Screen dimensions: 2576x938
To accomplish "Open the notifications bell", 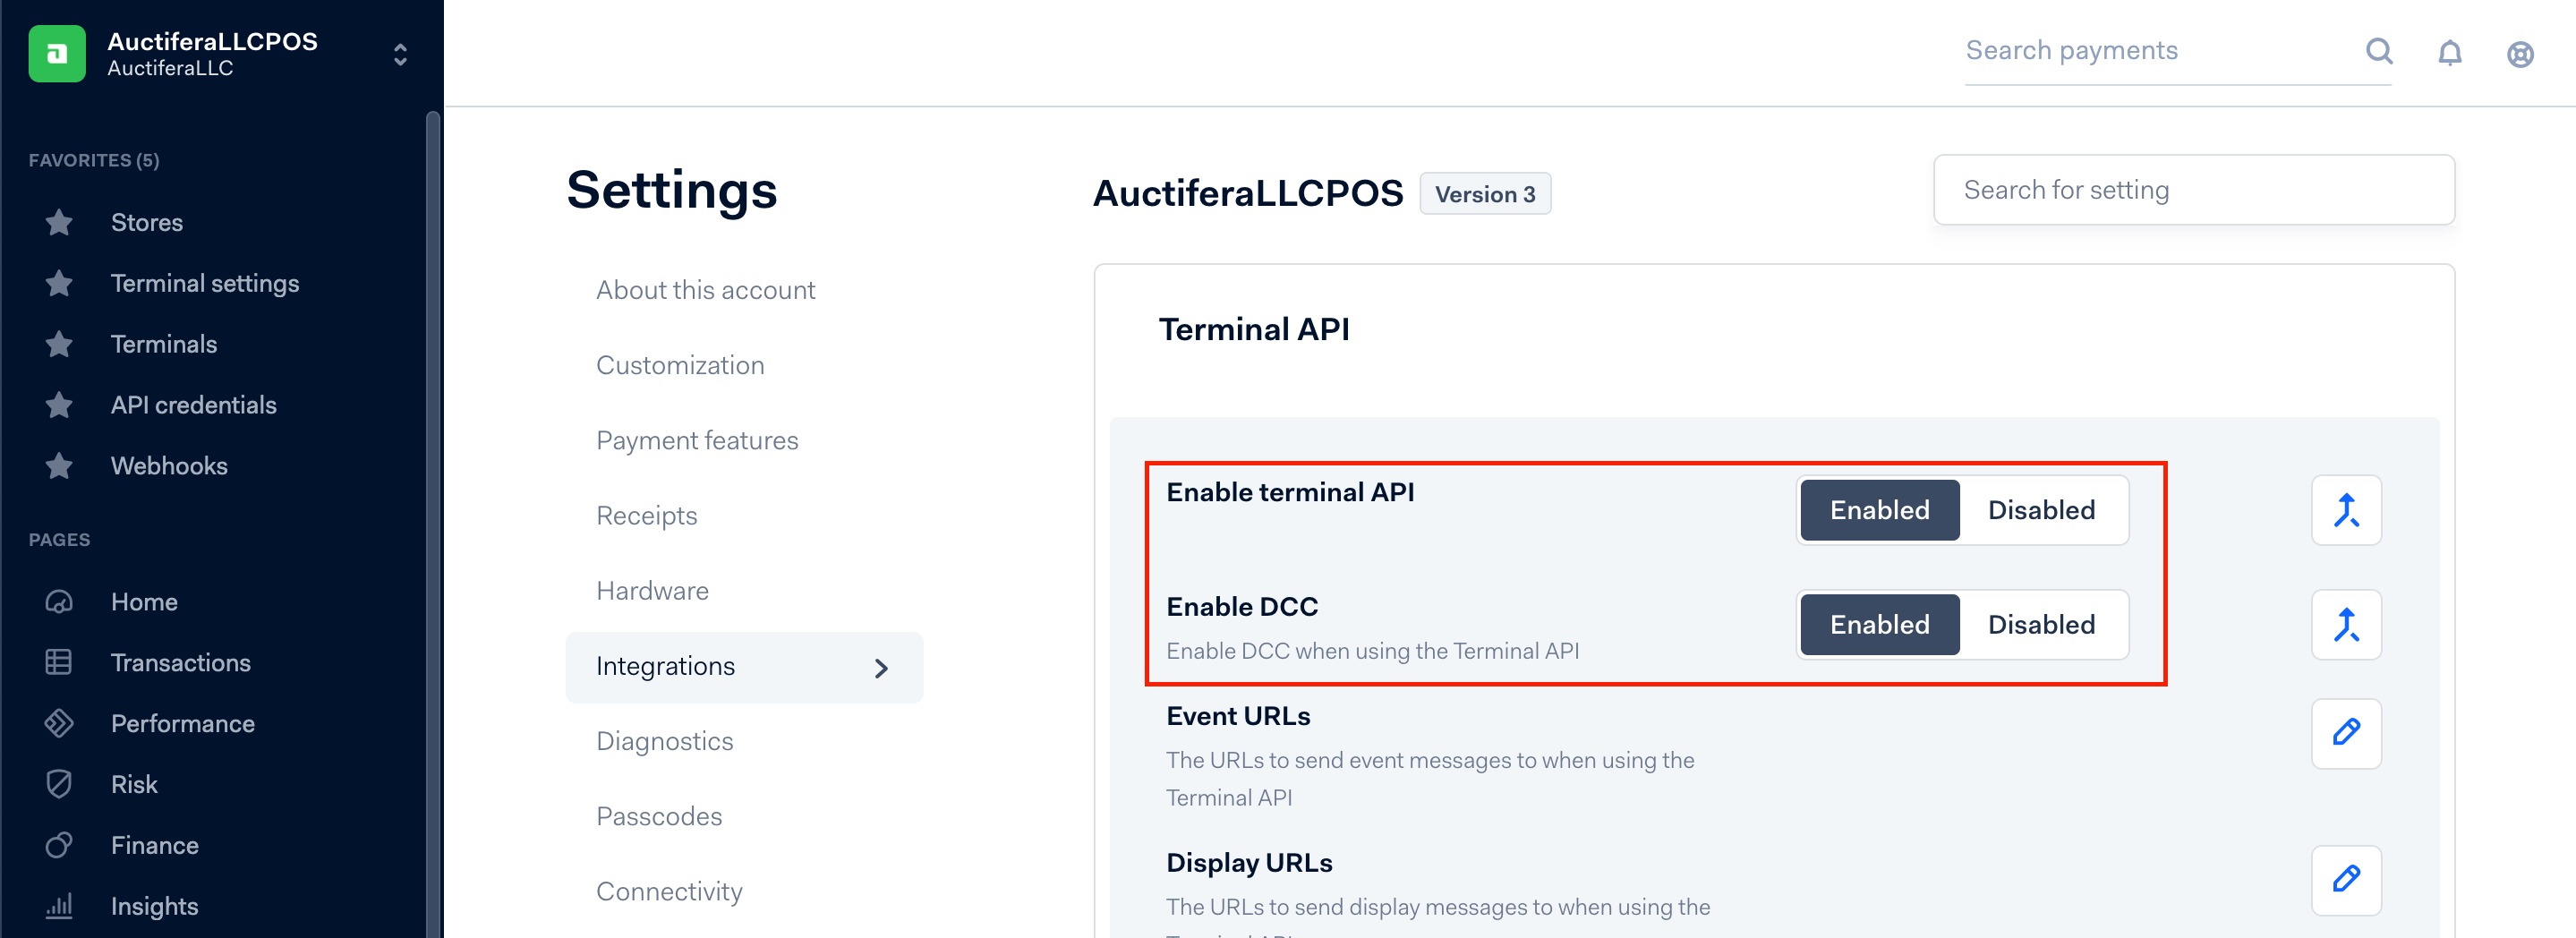I will [2450, 53].
